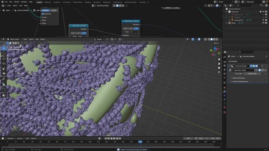Open the Tool properties tab icon
The height and width of the screenshot is (151, 269).
224,57
